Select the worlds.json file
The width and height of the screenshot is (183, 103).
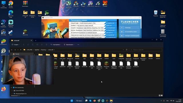pos(136,64)
